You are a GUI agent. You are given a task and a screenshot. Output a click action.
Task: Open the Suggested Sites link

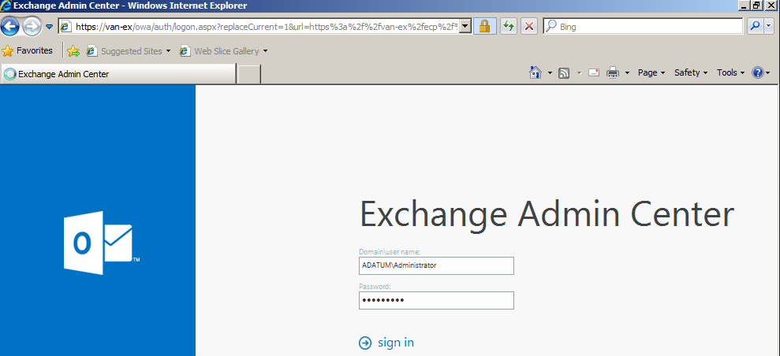tap(132, 51)
